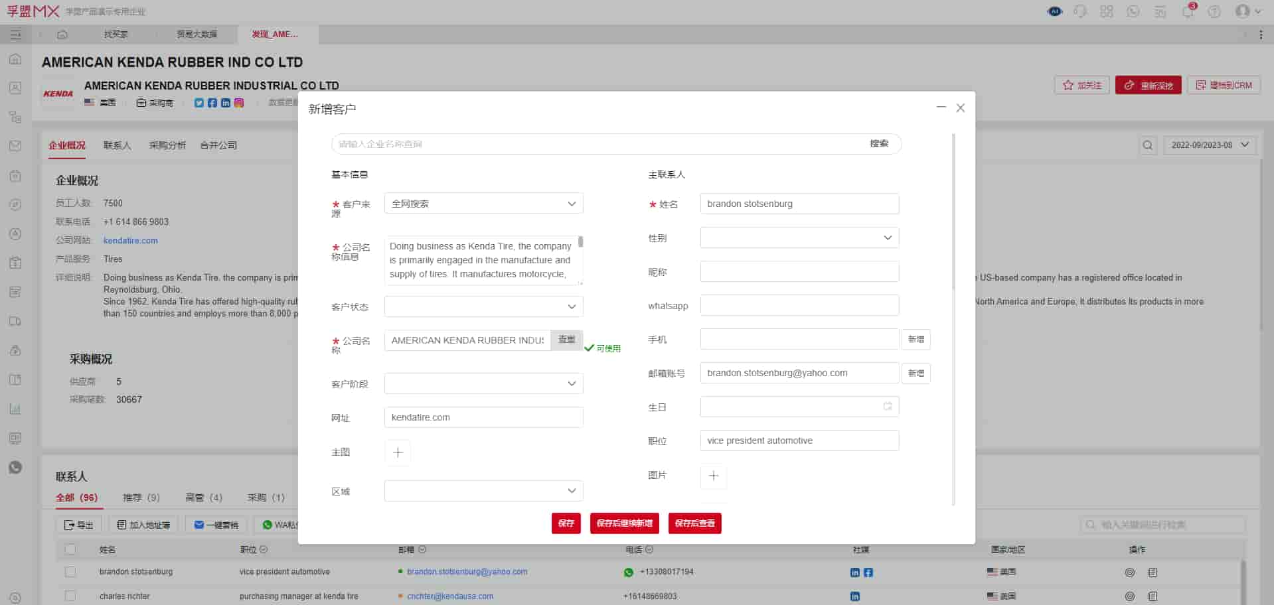
Task: Click the notification bell with red badge
Action: (1188, 11)
